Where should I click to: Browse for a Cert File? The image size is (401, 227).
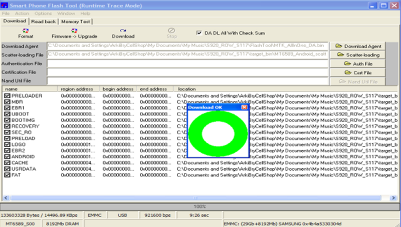(358, 72)
